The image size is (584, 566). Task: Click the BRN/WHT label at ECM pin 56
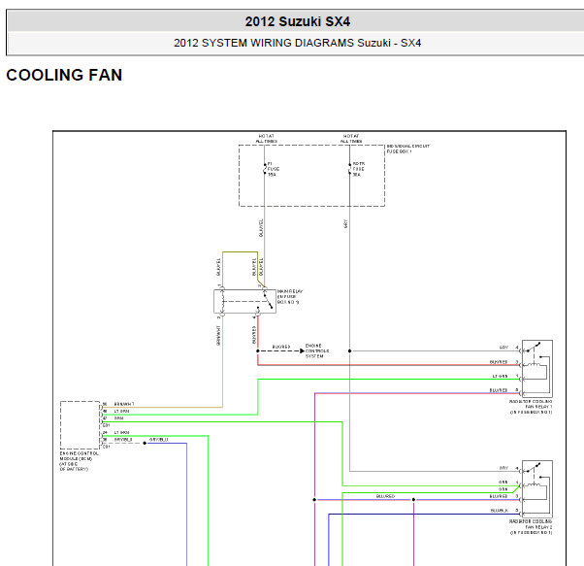124,404
